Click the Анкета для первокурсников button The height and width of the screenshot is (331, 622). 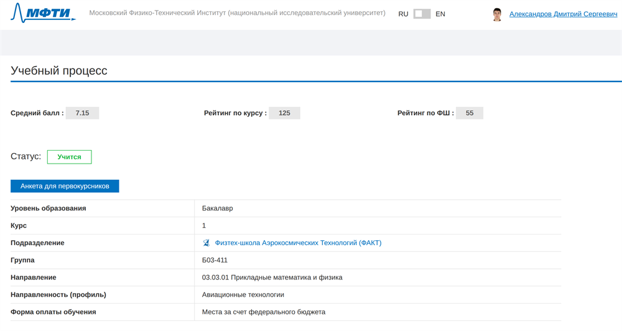click(x=65, y=186)
